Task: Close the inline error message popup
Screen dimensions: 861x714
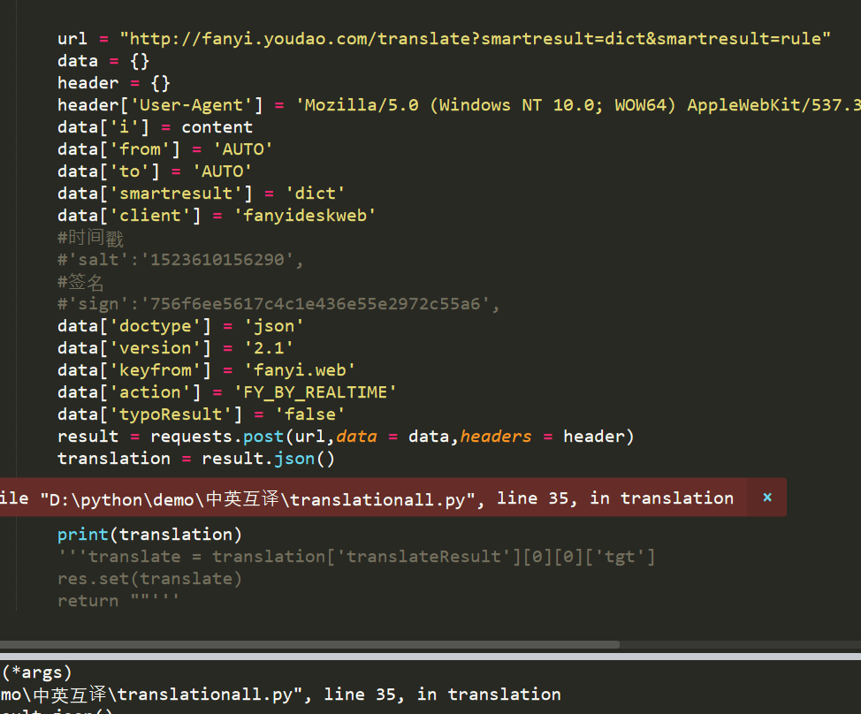Action: tap(767, 498)
